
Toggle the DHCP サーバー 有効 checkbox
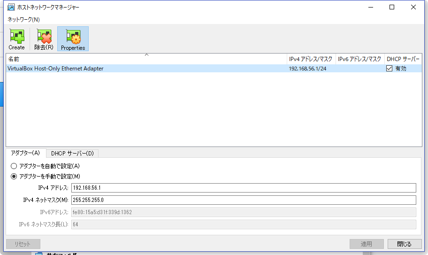pos(389,69)
